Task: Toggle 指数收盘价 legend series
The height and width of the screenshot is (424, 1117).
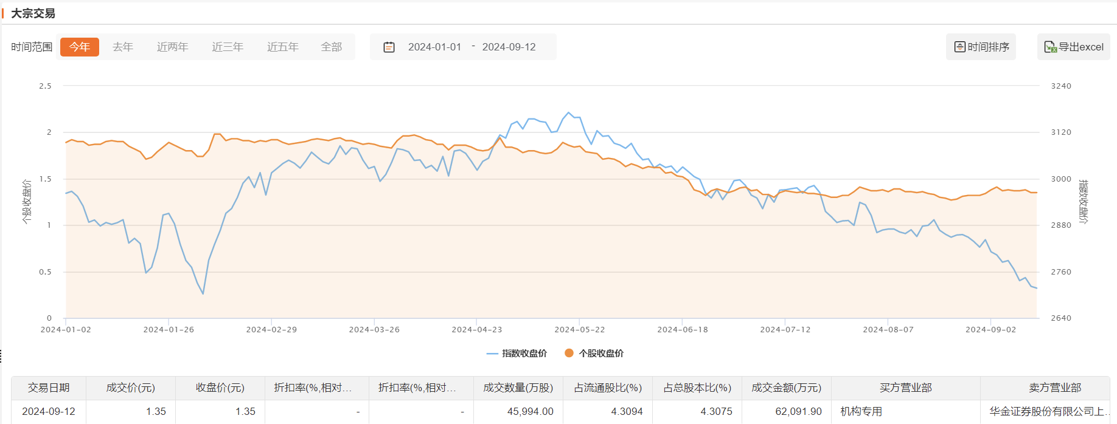Action: coord(517,353)
